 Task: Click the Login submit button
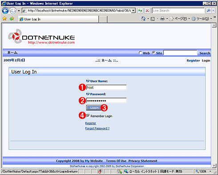tap(94, 108)
